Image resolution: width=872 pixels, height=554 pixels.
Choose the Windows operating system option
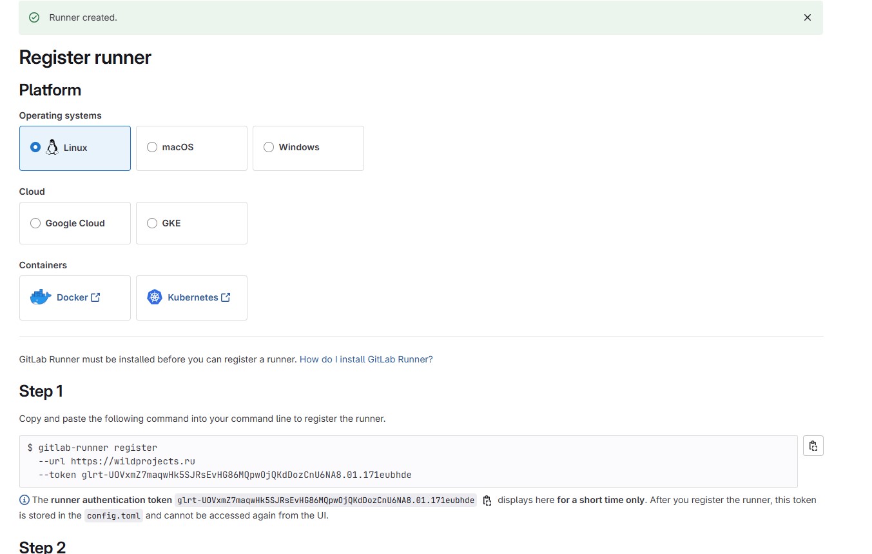tap(308, 148)
